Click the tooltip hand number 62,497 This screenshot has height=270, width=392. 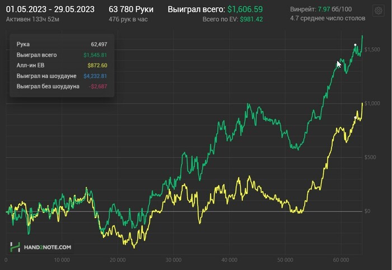[99, 44]
